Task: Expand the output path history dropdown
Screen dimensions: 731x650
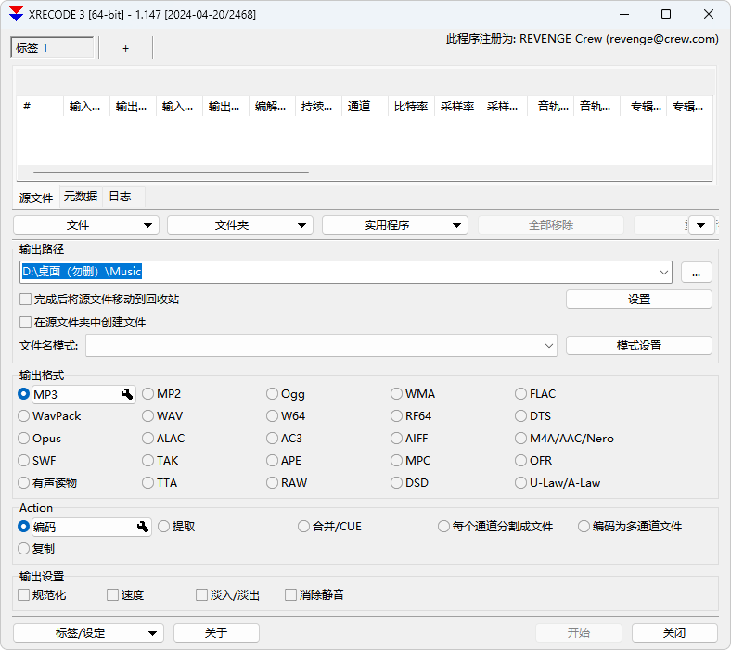Action: [664, 272]
